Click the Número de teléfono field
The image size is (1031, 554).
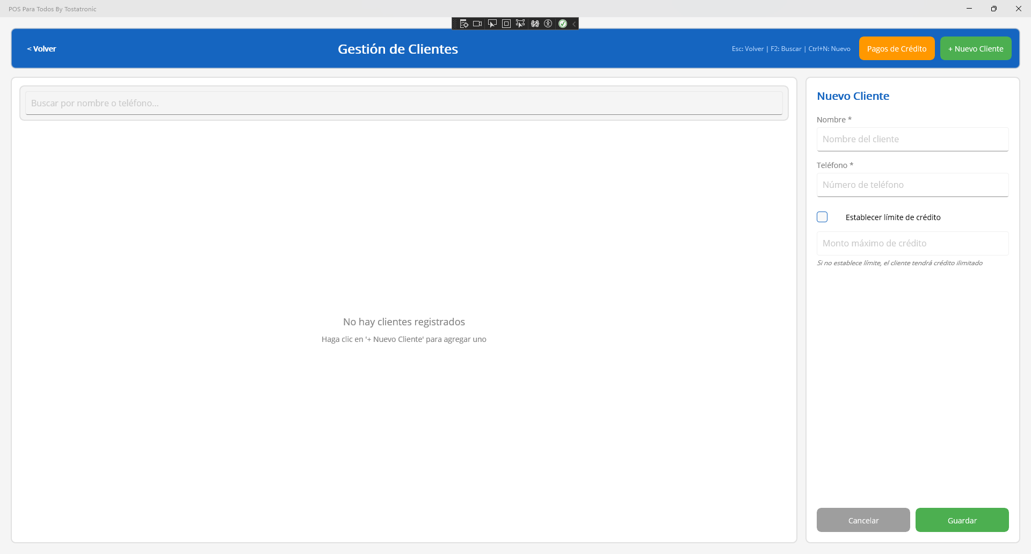coord(912,185)
